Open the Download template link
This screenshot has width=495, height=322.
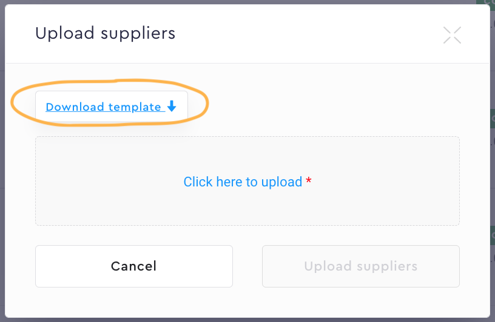(103, 107)
